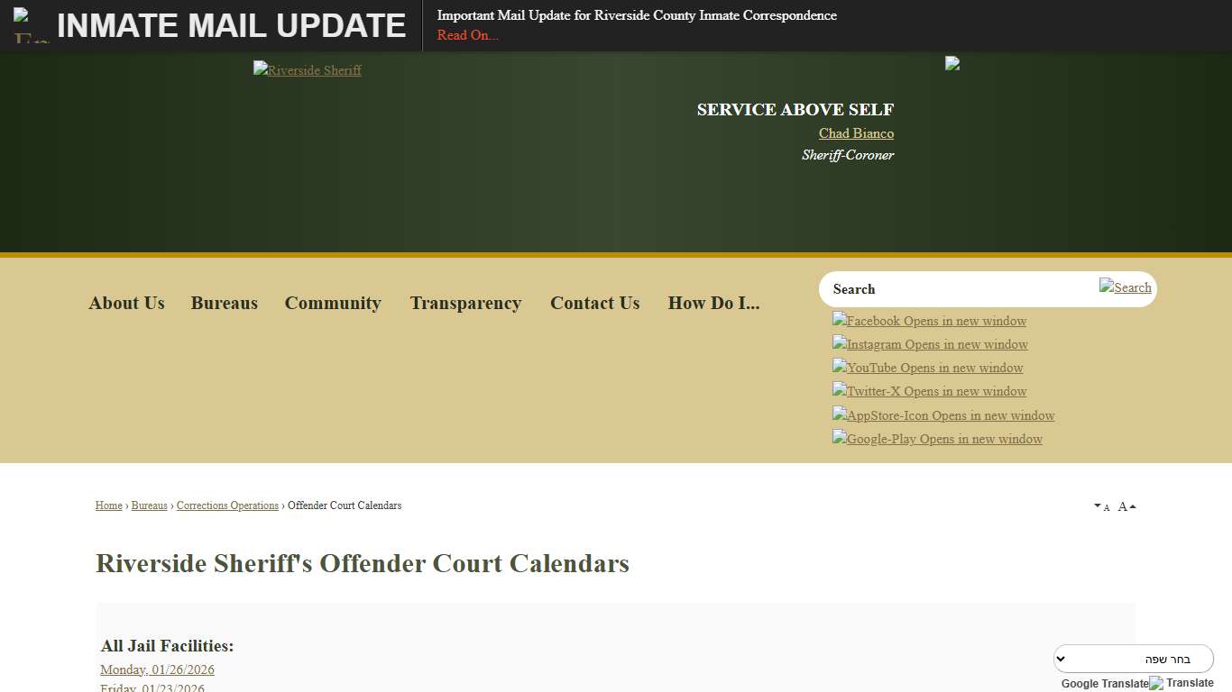Screen dimensions: 1232x692
Task: Navigate to Home via breadcrumb link
Action: pos(108,505)
